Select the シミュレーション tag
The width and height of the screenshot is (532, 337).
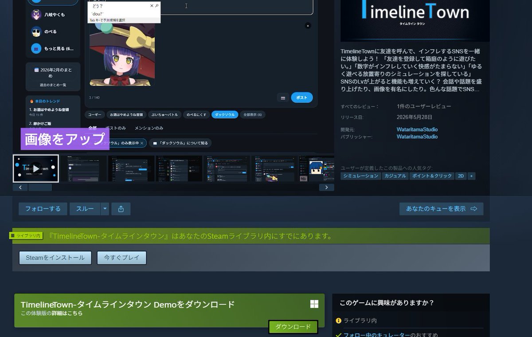[361, 176]
